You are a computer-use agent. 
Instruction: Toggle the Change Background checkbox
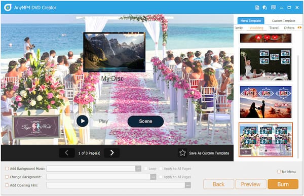pyautogui.click(x=7, y=177)
